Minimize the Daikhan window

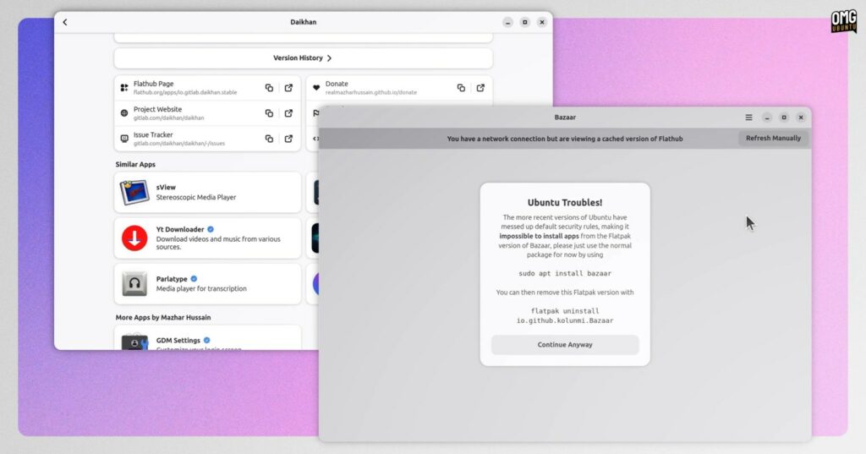pos(507,22)
